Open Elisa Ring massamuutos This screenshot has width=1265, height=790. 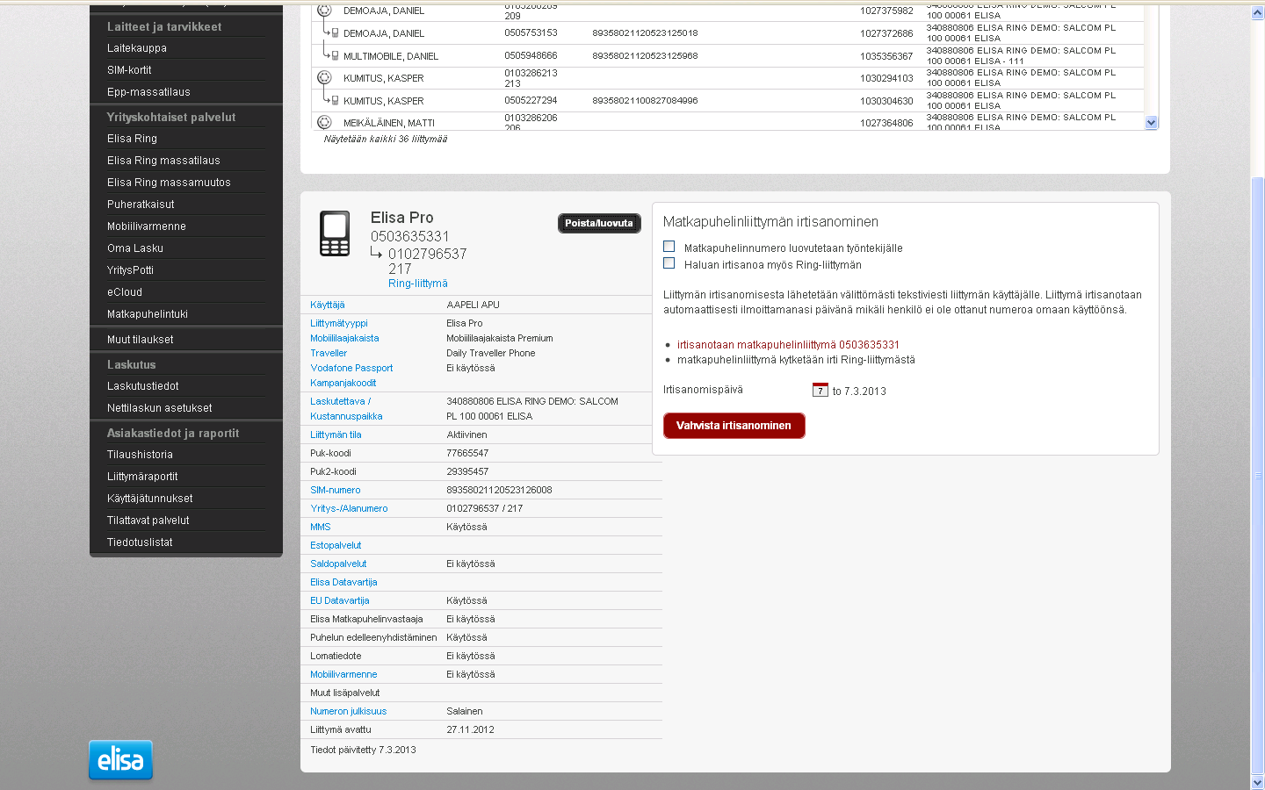(x=169, y=183)
